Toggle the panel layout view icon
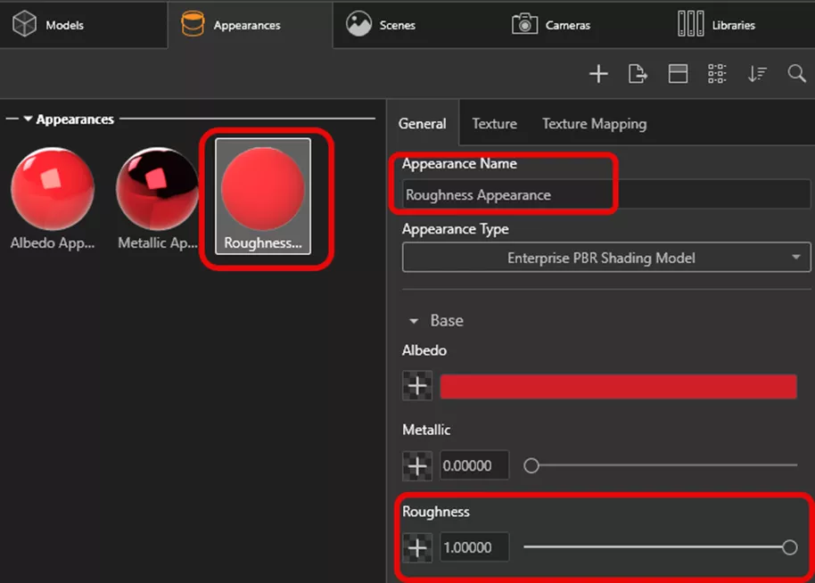815x583 pixels. pos(678,74)
